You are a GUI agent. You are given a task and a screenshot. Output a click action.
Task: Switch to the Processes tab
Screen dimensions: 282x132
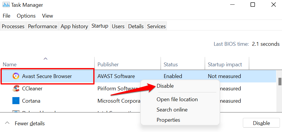click(13, 26)
